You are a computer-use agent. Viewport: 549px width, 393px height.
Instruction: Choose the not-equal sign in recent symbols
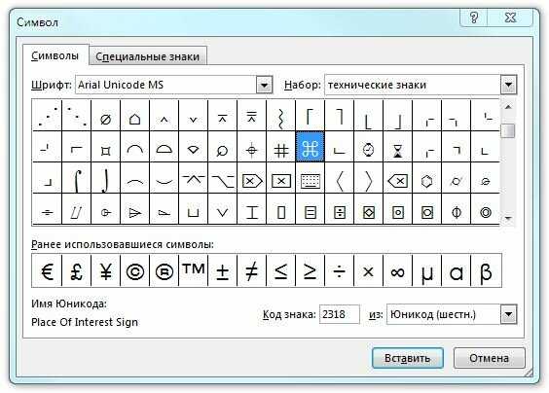tap(252, 271)
